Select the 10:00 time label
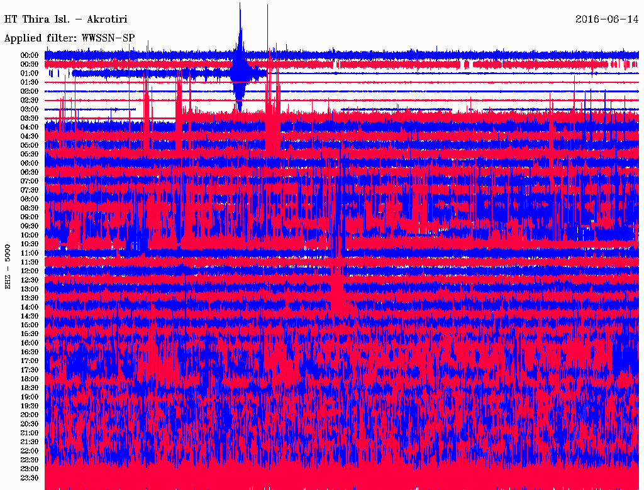 click(30, 235)
